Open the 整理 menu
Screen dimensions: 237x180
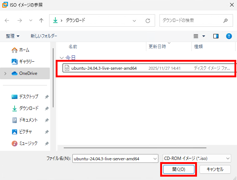click(x=13, y=36)
